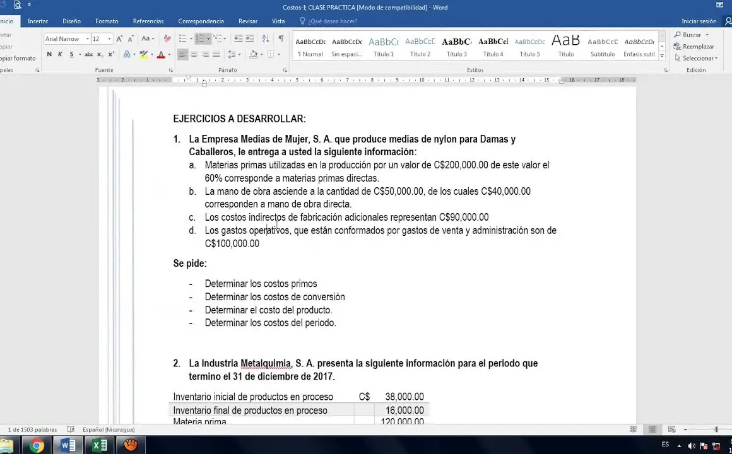Open Google Chrome from the taskbar
Image resolution: width=732 pixels, height=454 pixels.
pos(37,446)
